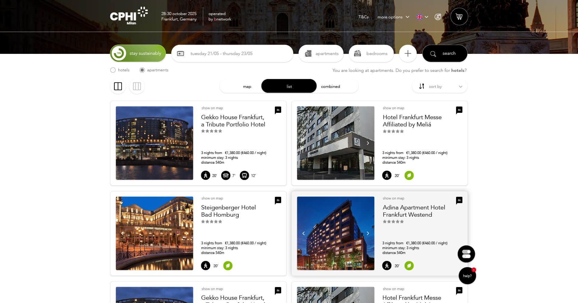This screenshot has width=578, height=303.
Task: Click walking icon on Steigenberger Hotel card
Action: (x=206, y=266)
